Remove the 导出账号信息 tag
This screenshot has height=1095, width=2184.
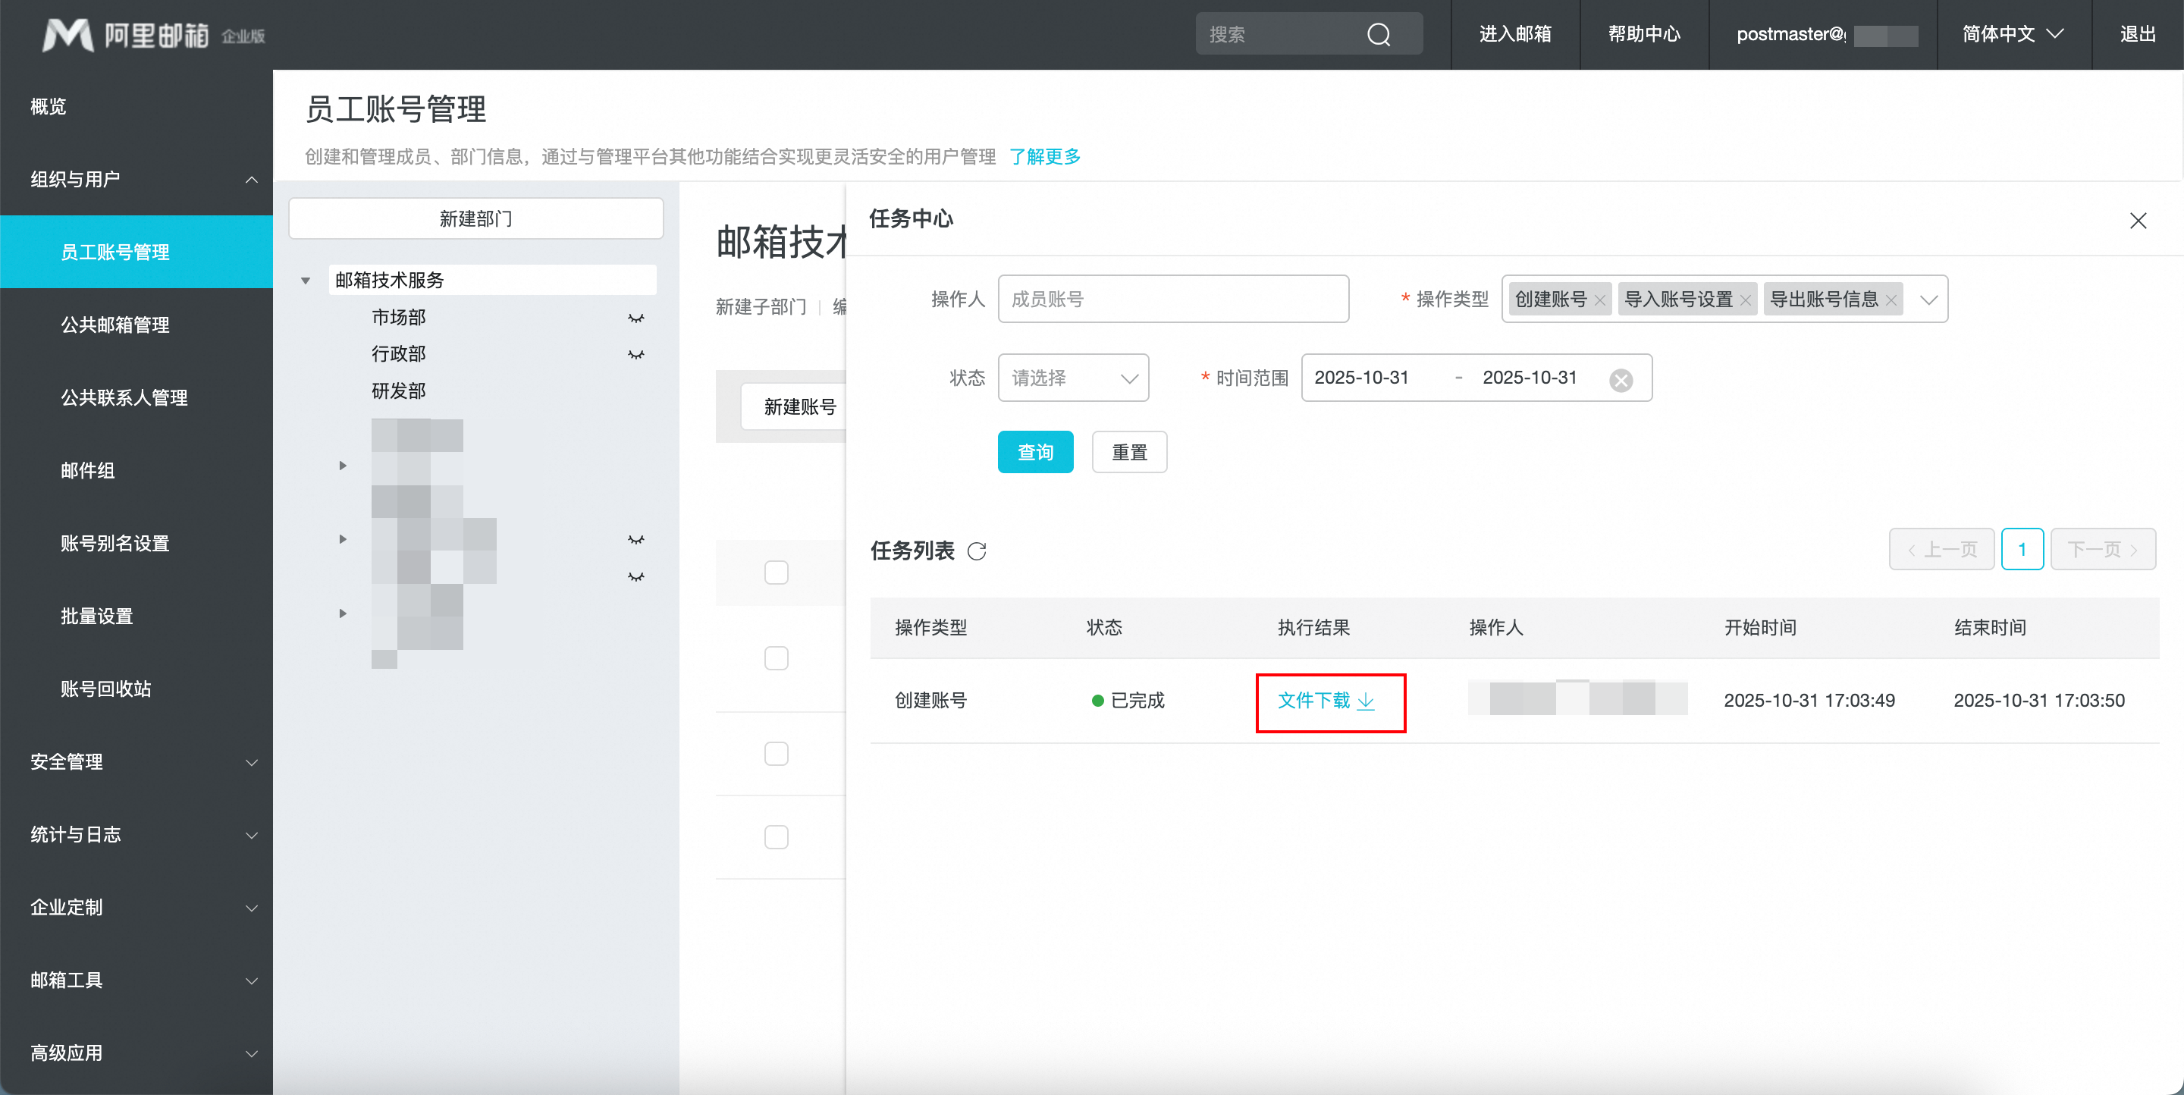1891,300
